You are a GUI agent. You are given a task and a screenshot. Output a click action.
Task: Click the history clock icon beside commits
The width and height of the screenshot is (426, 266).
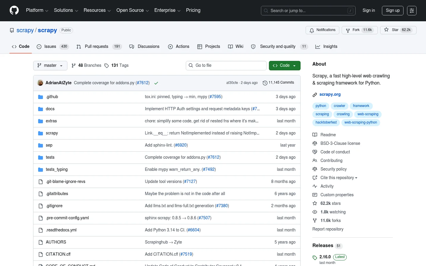pyautogui.click(x=265, y=83)
